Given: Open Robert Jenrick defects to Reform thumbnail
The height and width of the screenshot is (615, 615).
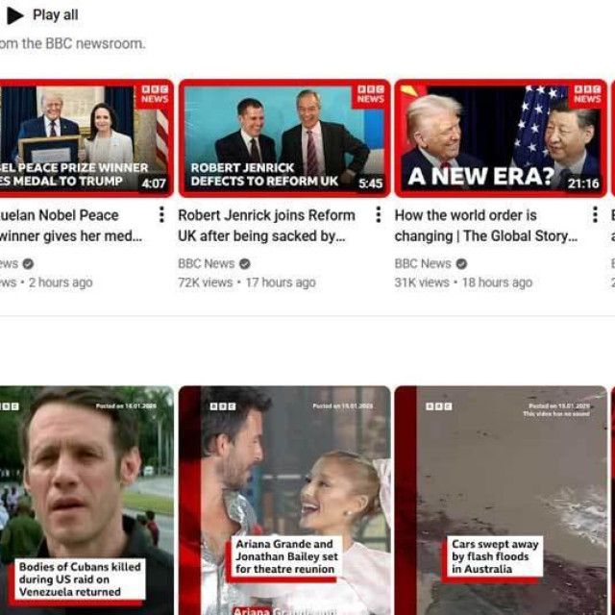Looking at the screenshot, I should click(284, 138).
